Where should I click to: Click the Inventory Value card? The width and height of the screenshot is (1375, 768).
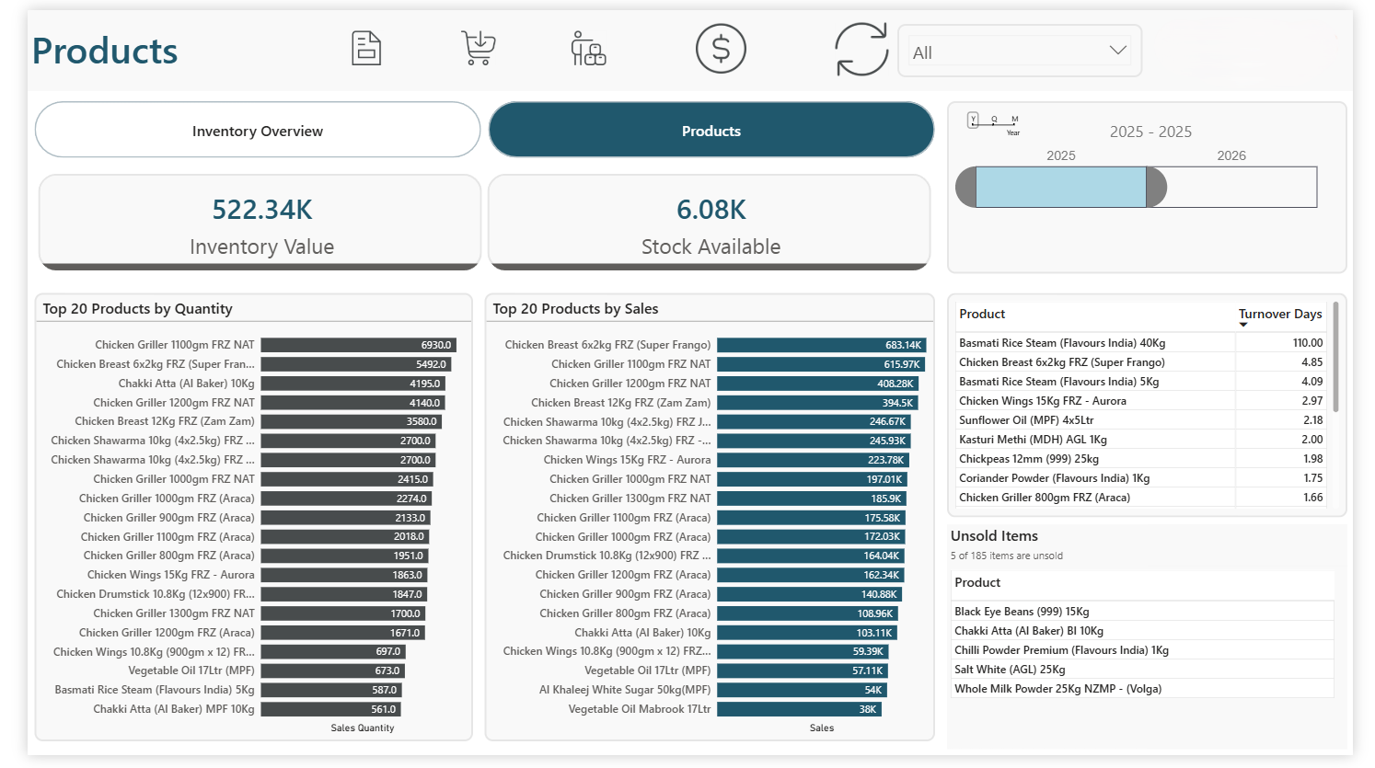pos(260,224)
